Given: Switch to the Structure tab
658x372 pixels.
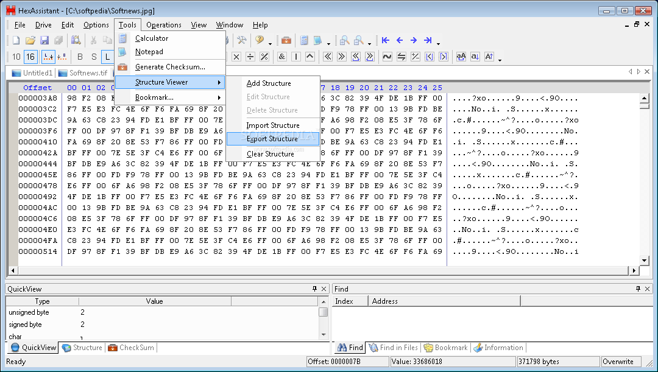Looking at the screenshot, I should 82,348.
